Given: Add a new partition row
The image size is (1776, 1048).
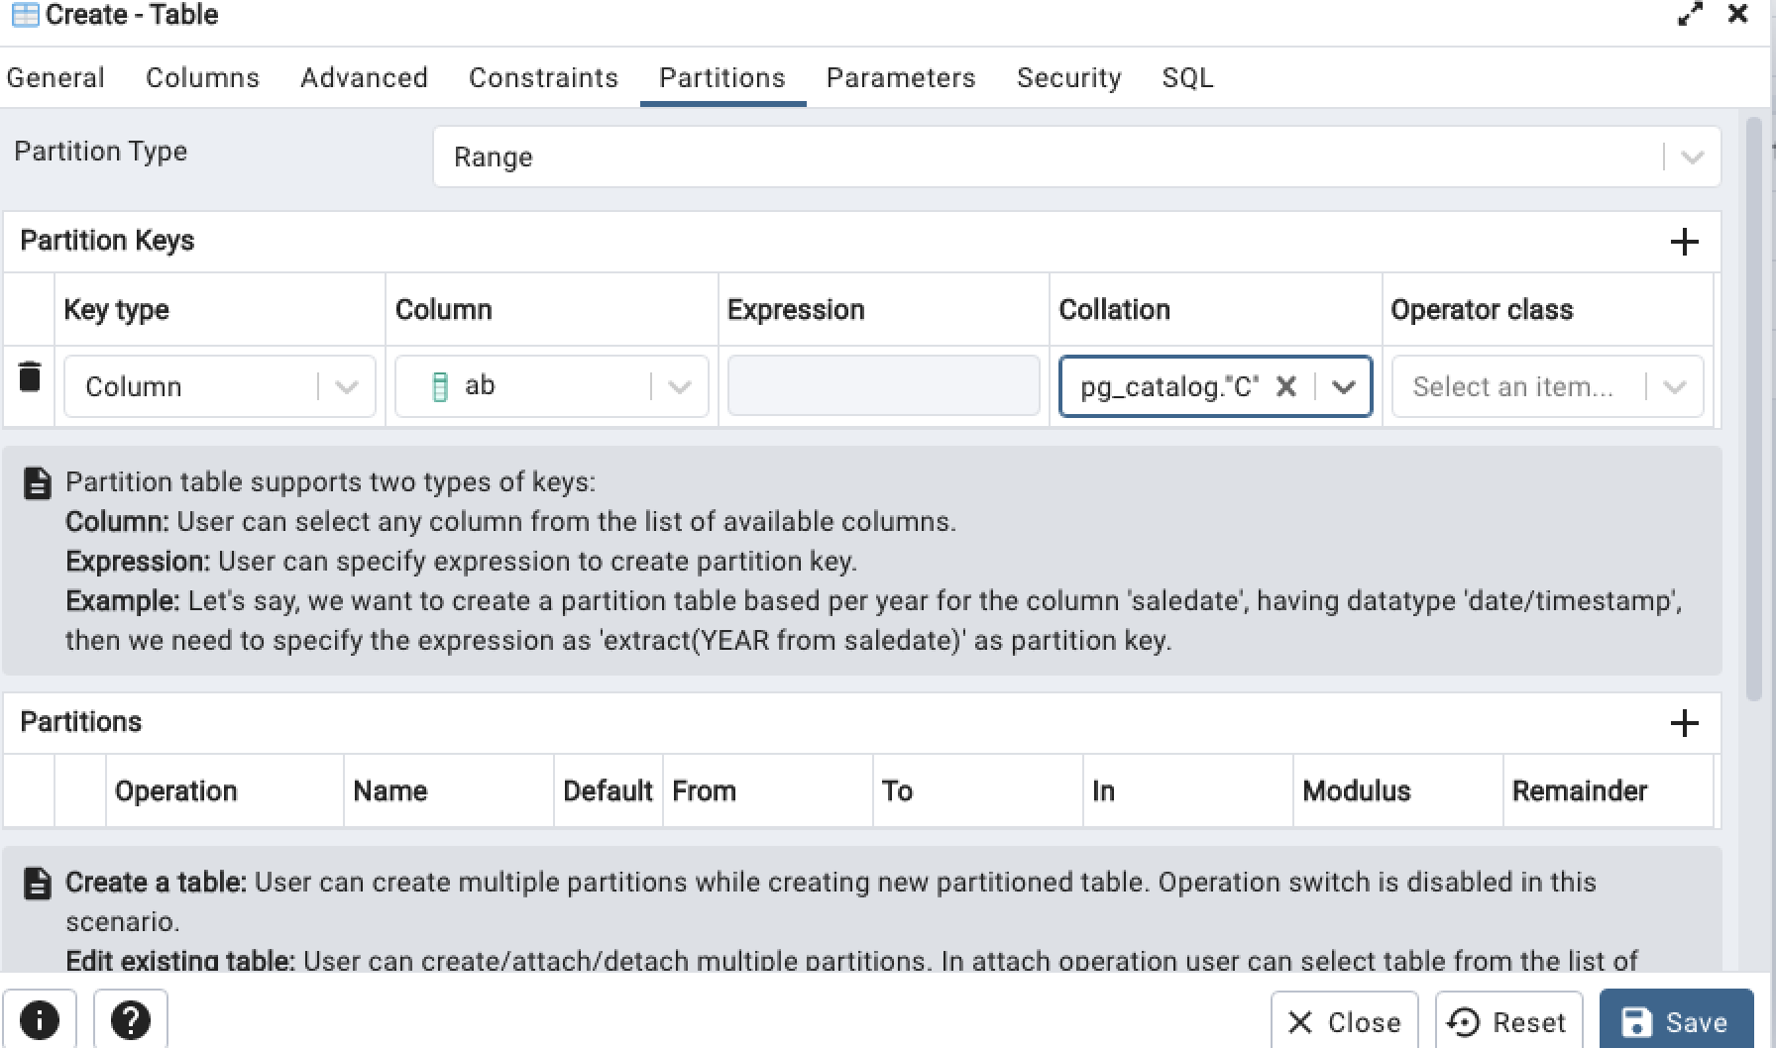Looking at the screenshot, I should (1685, 723).
